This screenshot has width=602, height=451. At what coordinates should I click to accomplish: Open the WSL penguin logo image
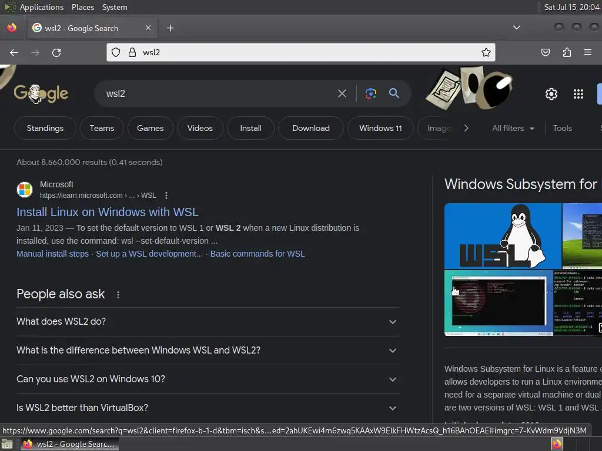[x=503, y=236]
